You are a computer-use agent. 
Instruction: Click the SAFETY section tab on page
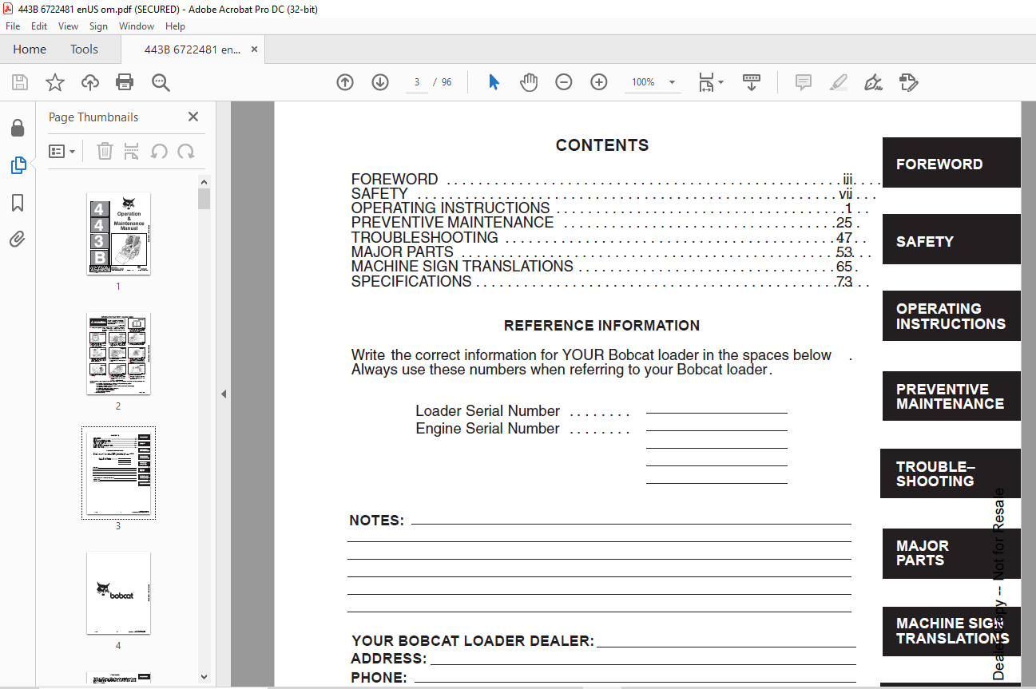click(x=951, y=240)
